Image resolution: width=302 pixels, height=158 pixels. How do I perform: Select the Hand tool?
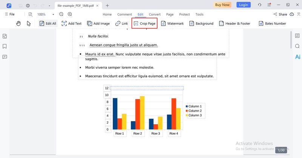(18, 23)
